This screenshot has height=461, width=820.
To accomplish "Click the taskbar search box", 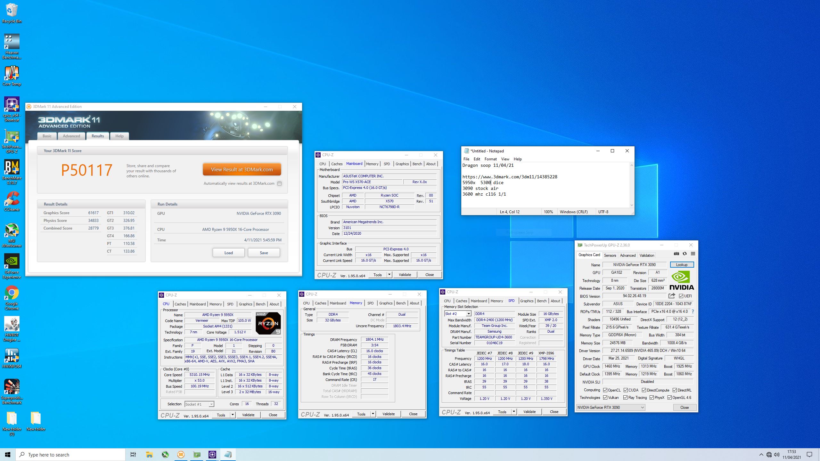I will coord(70,455).
